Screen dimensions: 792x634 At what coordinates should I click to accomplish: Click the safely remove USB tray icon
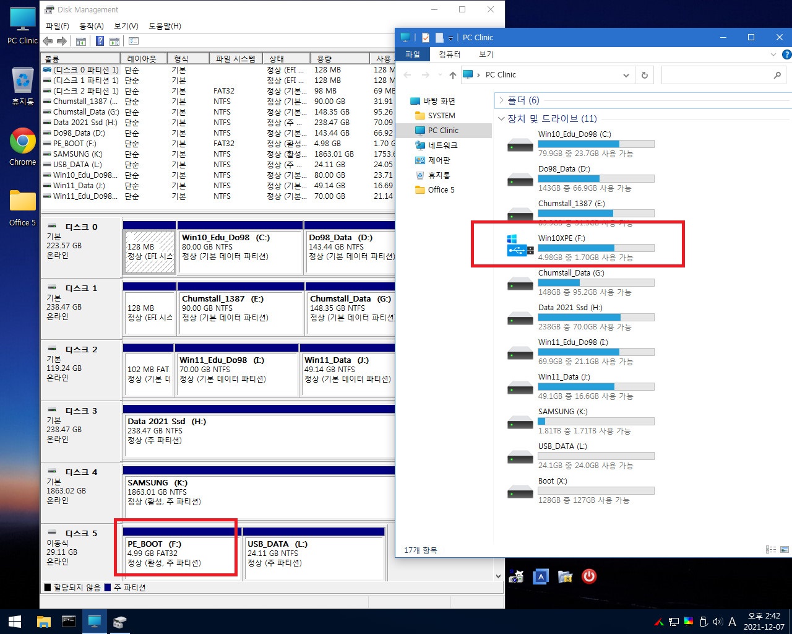[703, 622]
